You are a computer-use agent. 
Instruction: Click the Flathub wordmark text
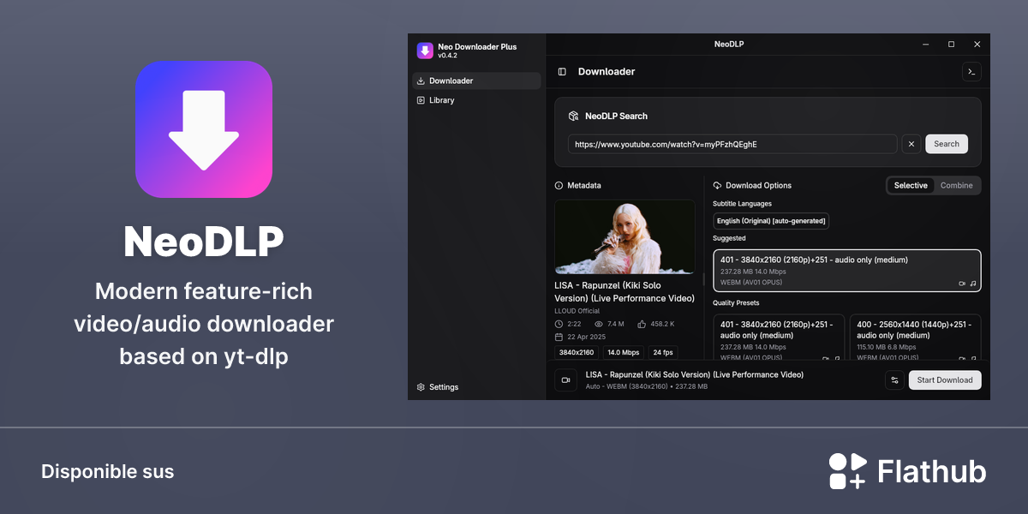click(932, 472)
